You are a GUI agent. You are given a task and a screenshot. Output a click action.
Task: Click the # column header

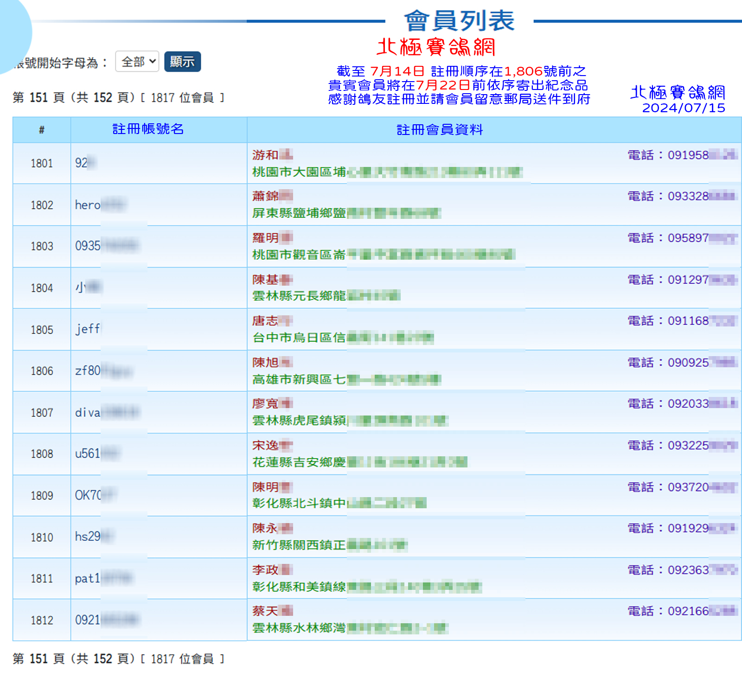(42, 130)
